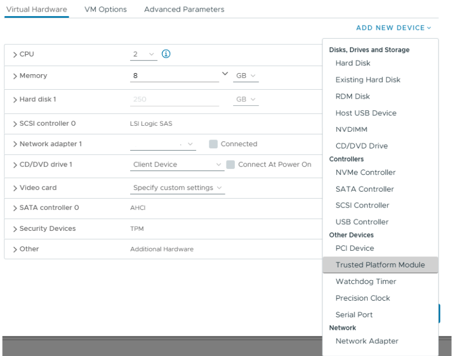Open the CD/DVD Client Device dropdown

[x=177, y=164]
